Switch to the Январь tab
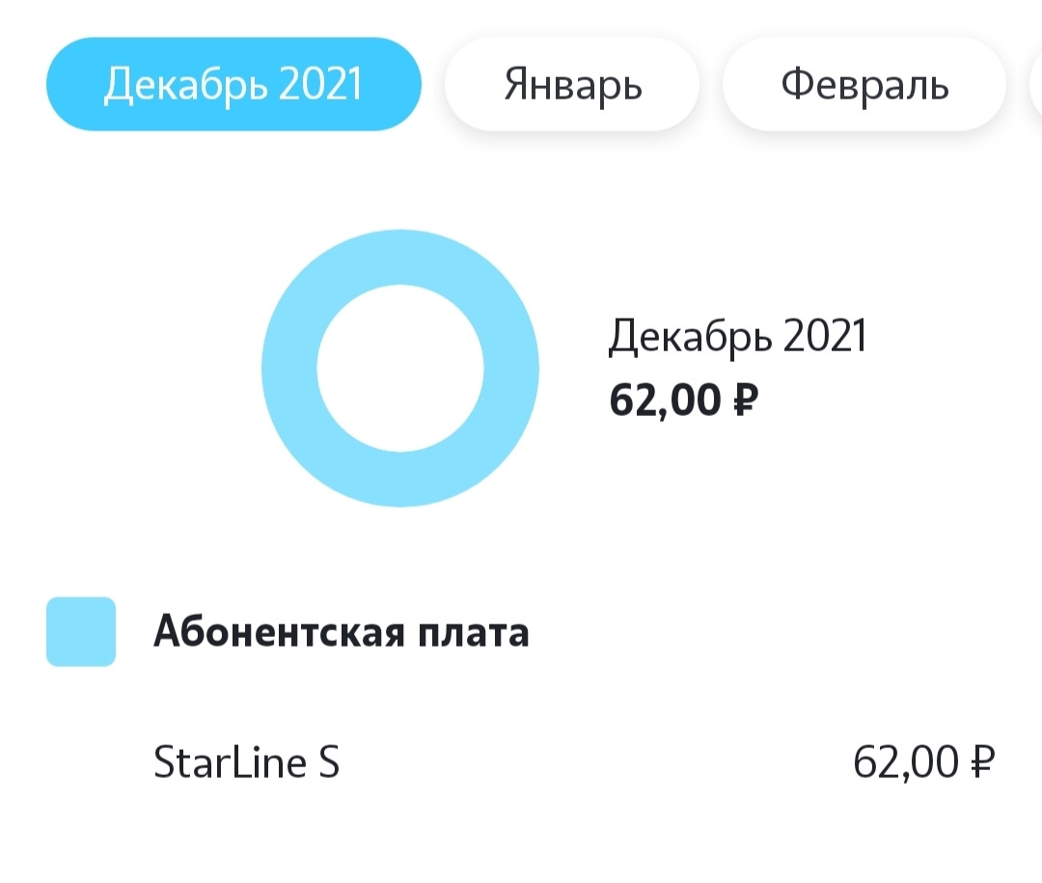The width and height of the screenshot is (1042, 883). [x=572, y=84]
